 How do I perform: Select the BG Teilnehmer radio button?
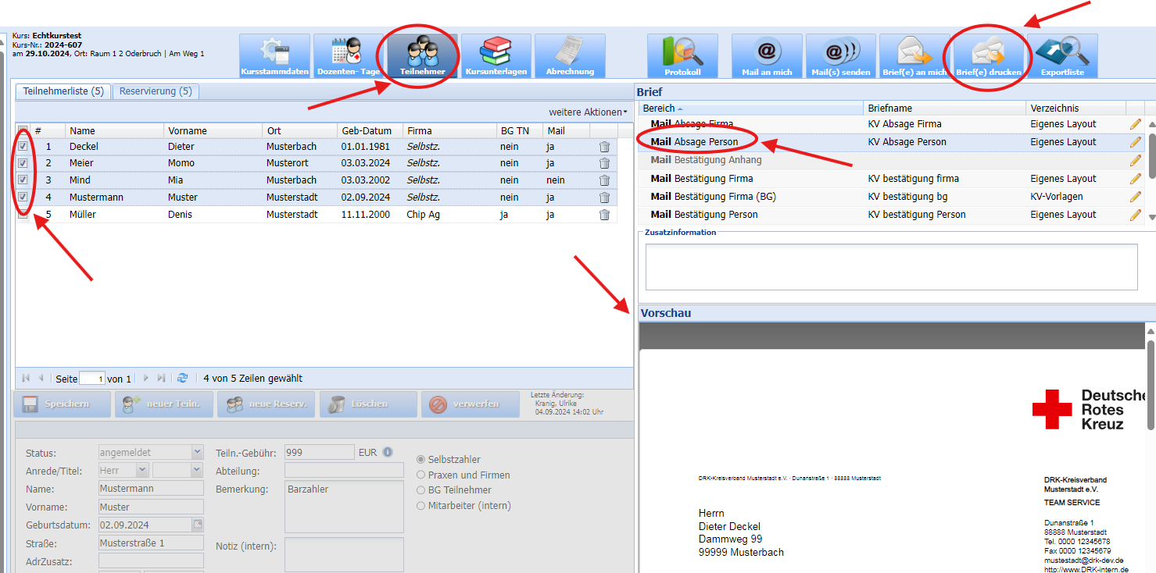pos(421,490)
